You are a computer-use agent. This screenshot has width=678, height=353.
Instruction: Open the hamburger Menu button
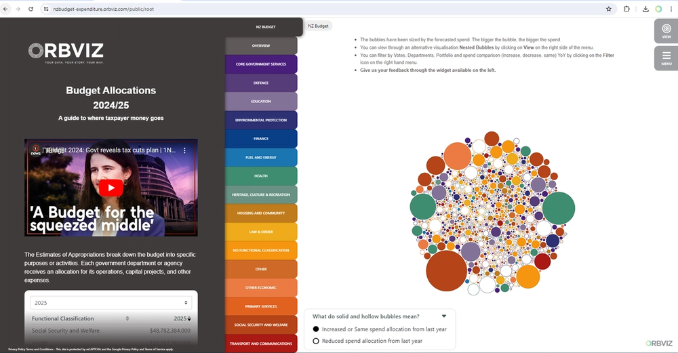(666, 58)
